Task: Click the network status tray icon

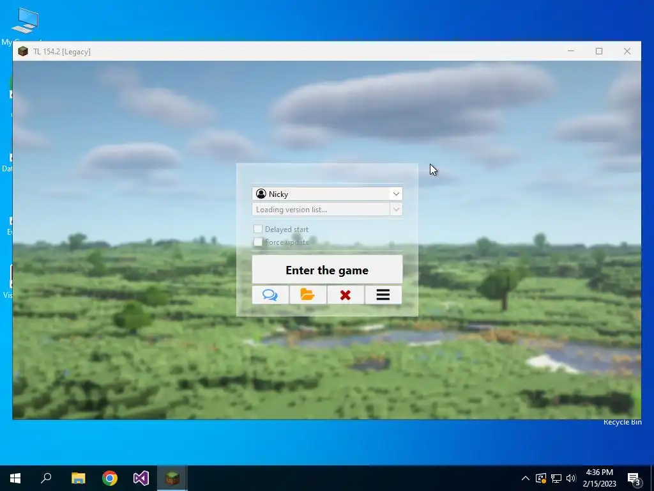Action: click(556, 478)
